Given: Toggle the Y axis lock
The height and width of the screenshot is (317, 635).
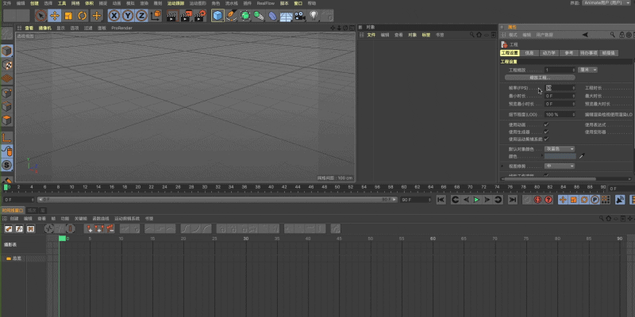Looking at the screenshot, I should coord(129,16).
